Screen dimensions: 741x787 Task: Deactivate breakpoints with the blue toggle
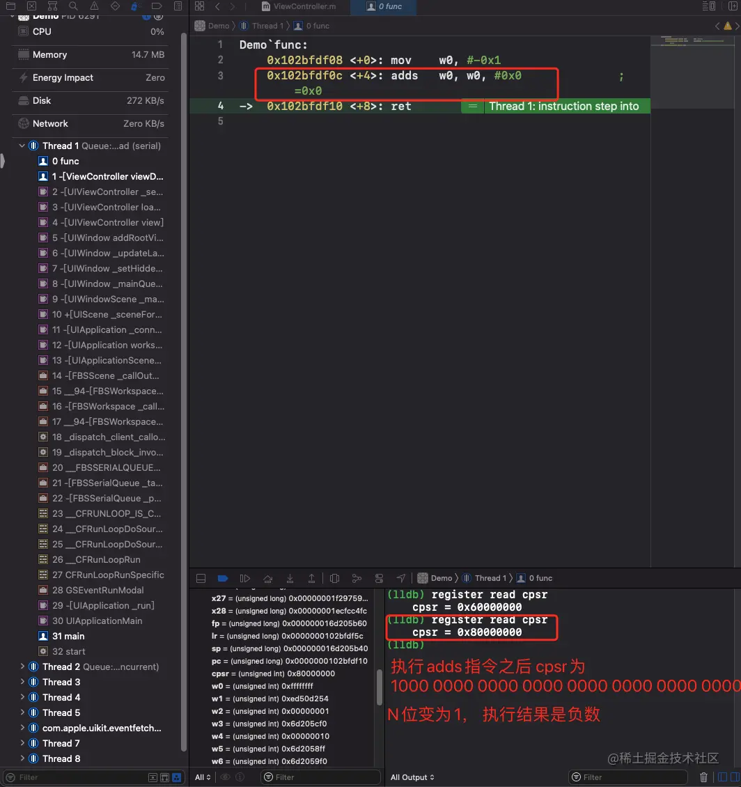click(x=223, y=578)
